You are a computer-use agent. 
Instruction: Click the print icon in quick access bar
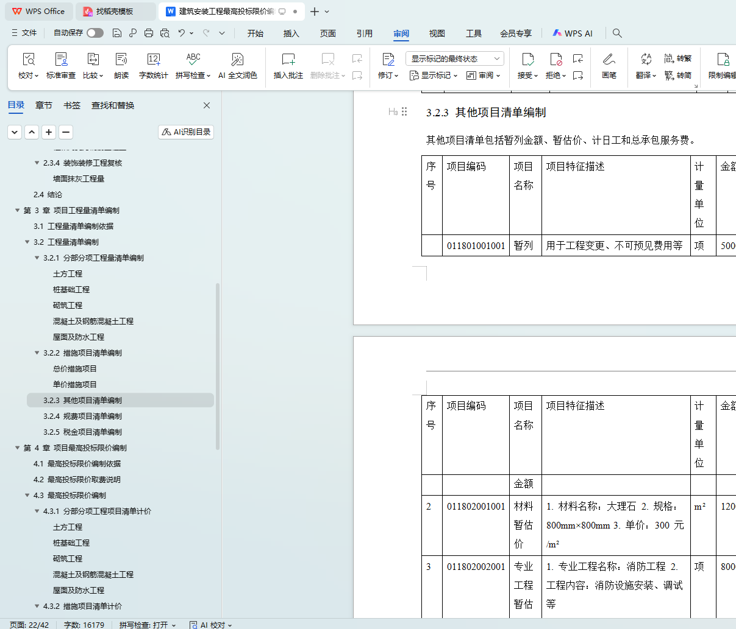(x=149, y=33)
